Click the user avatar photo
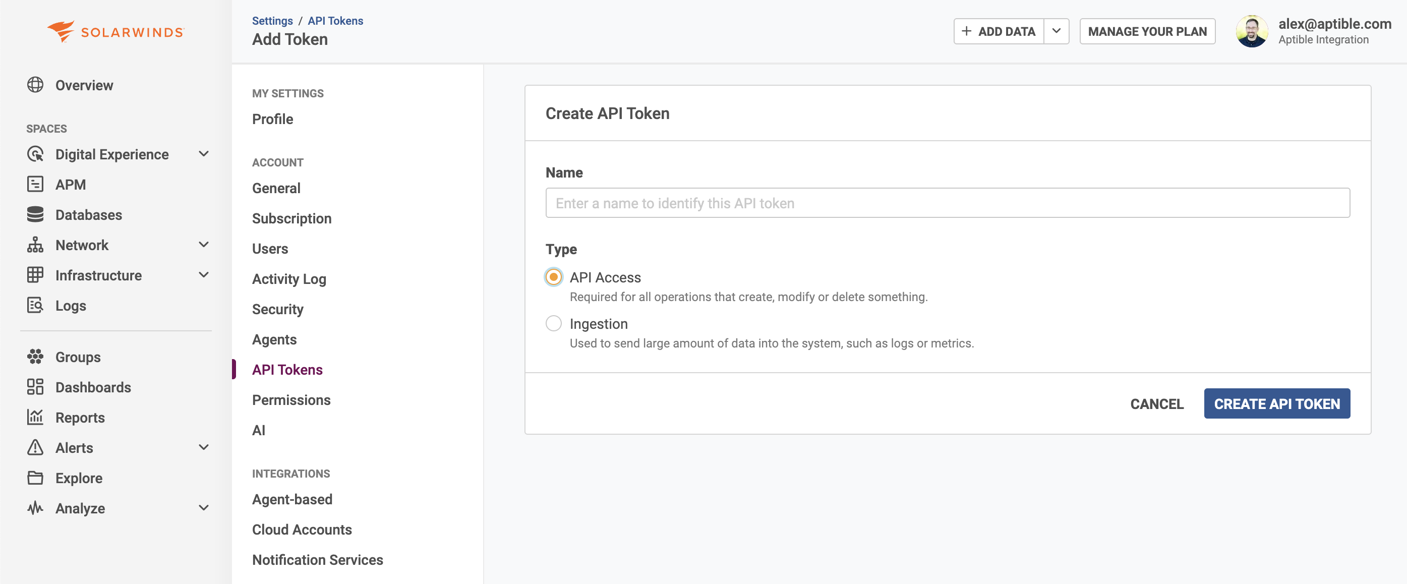Viewport: 1407px width, 584px height. (1251, 31)
